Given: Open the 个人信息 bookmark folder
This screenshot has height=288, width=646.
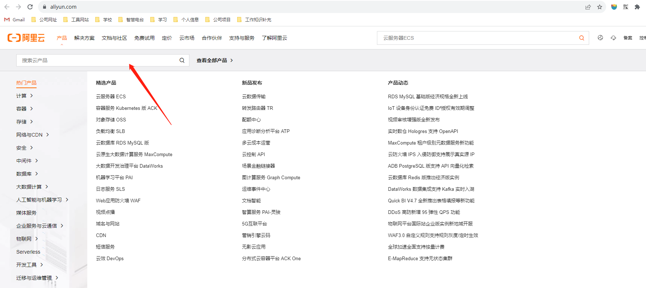Looking at the screenshot, I should tap(186, 20).
